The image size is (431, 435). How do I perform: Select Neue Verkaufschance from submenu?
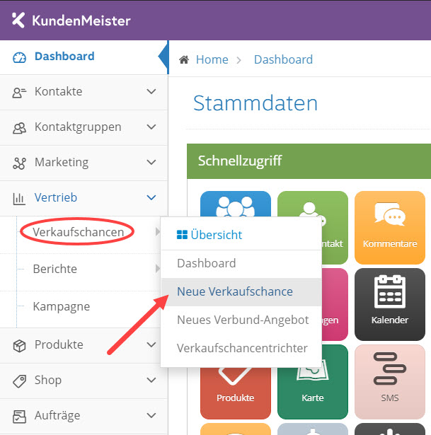(x=235, y=291)
